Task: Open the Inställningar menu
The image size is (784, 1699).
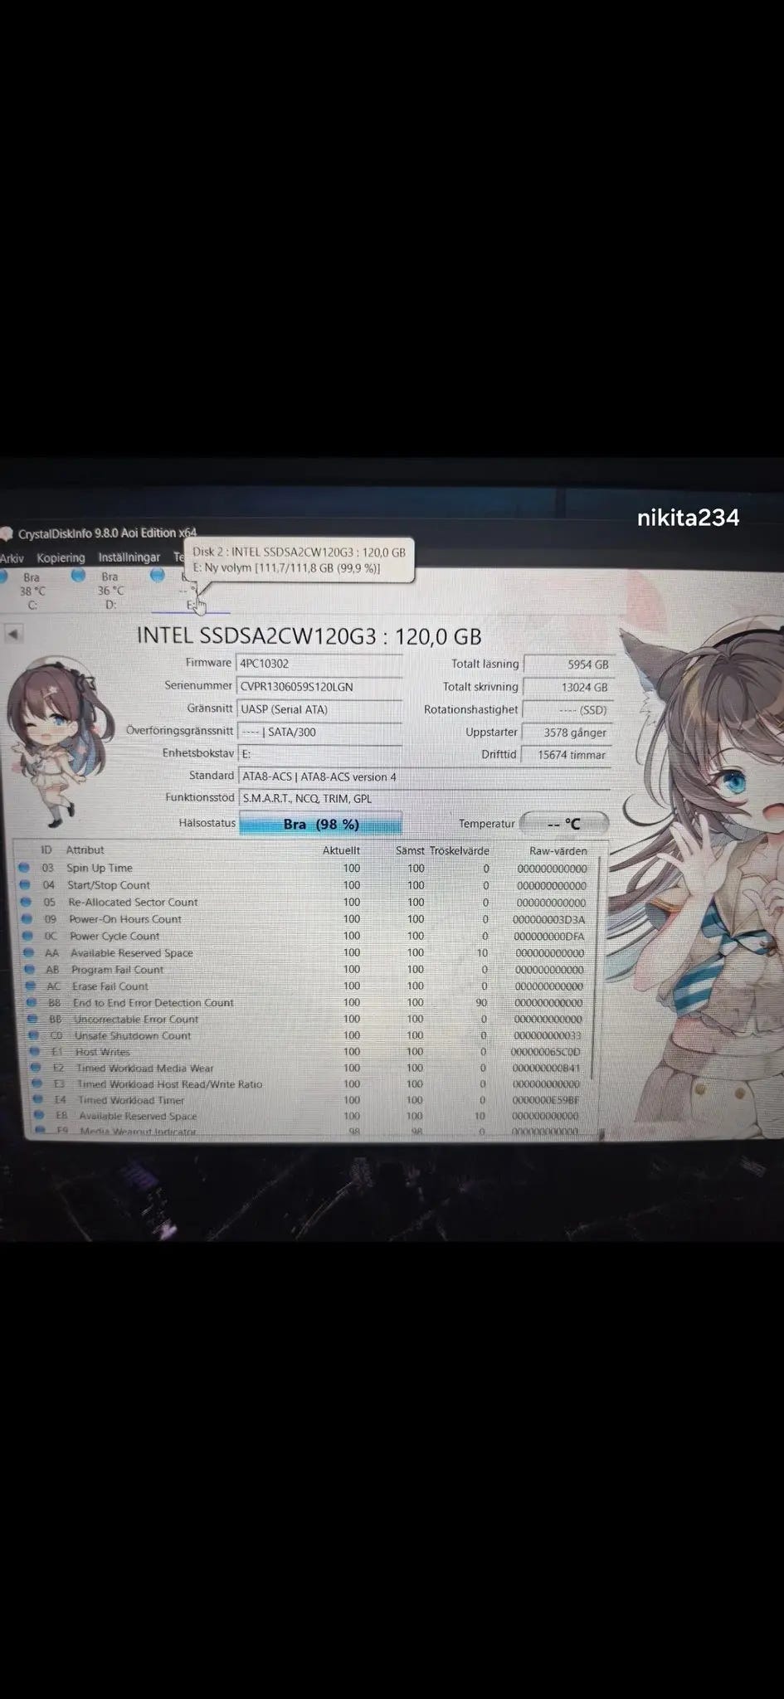Action: pos(129,557)
